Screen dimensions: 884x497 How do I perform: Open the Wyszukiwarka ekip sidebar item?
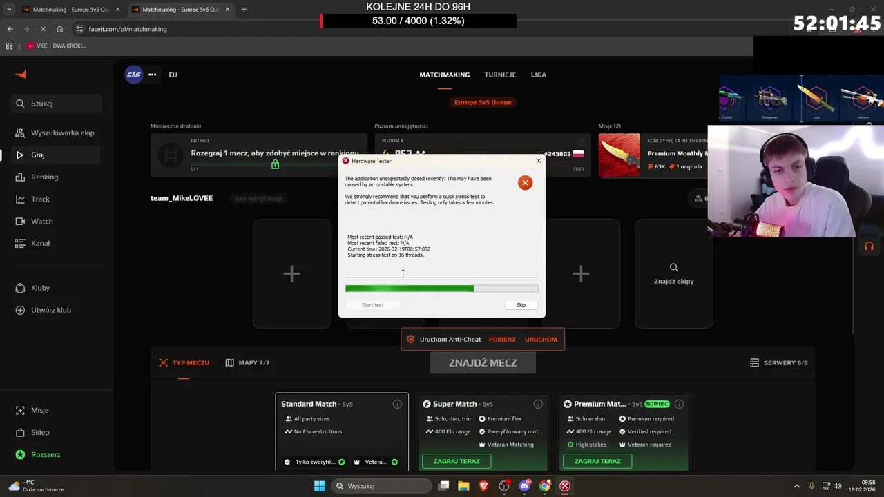pos(55,133)
